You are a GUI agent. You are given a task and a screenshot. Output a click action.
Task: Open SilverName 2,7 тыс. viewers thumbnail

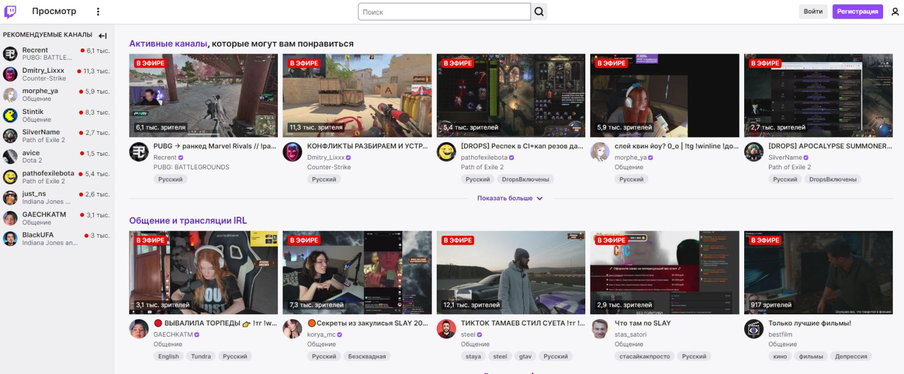pos(818,95)
